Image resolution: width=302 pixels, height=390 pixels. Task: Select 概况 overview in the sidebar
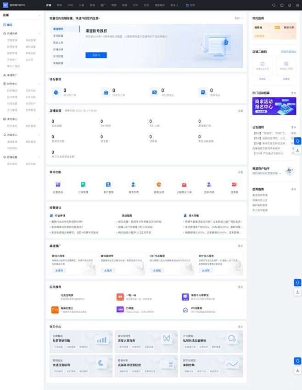coord(10,25)
